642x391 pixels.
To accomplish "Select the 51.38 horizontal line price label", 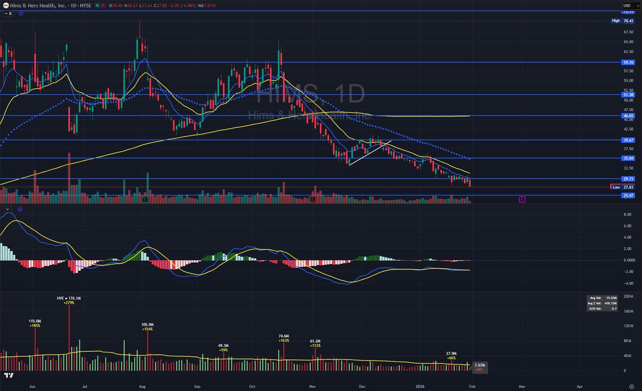I will click(629, 95).
